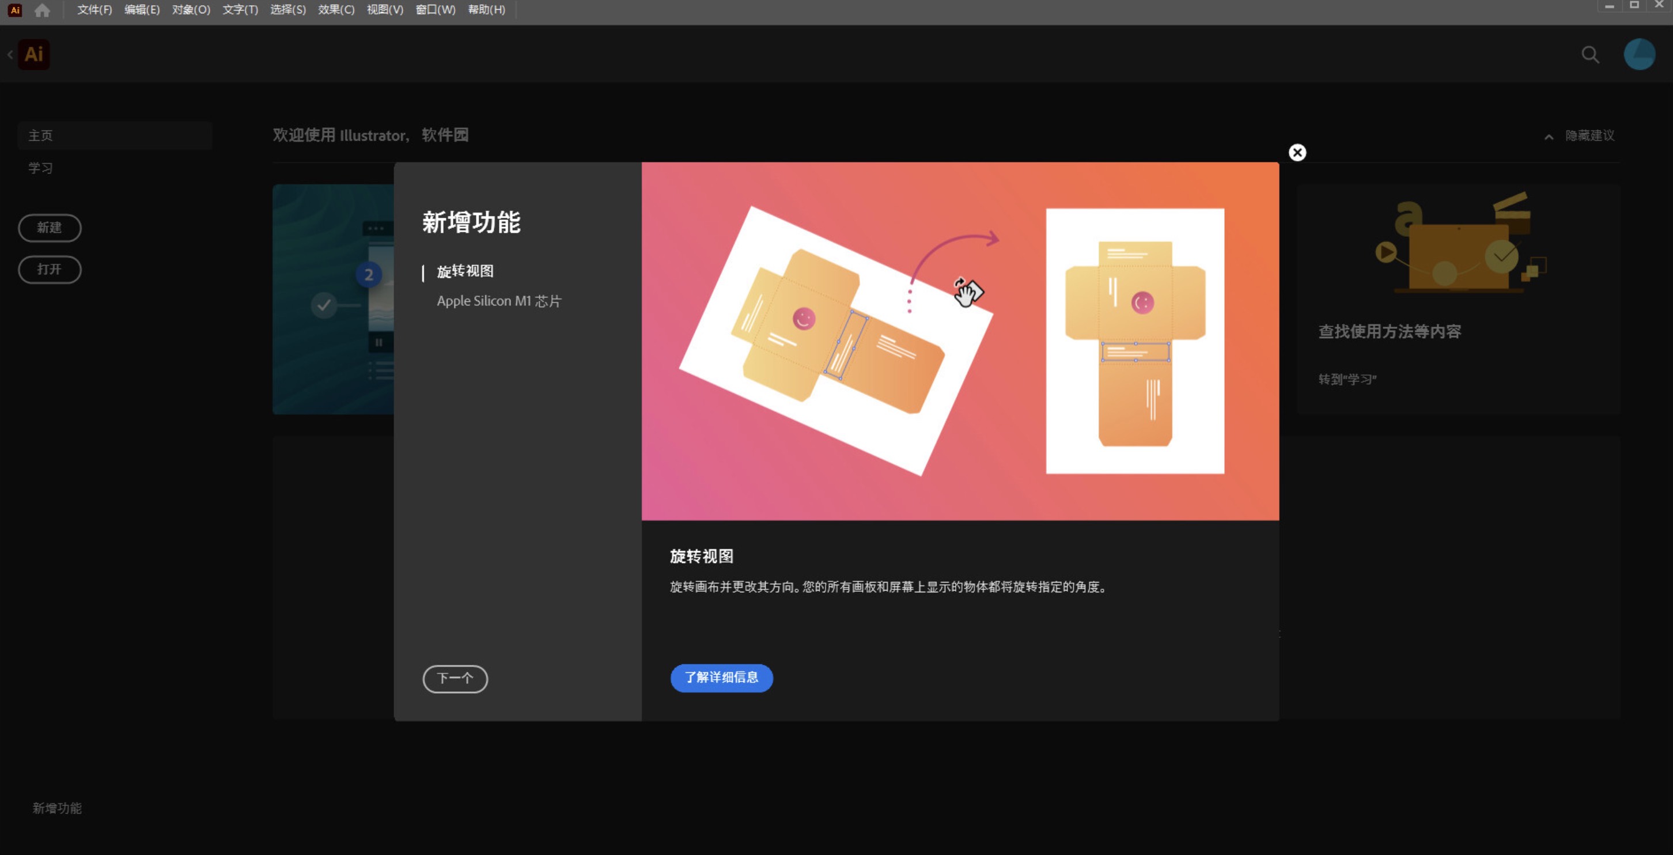
Task: Click the rotate view illustration image
Action: click(960, 341)
